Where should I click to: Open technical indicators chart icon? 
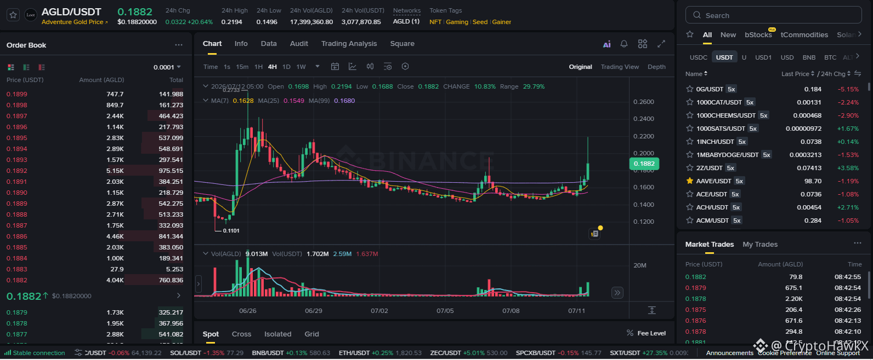coord(353,67)
